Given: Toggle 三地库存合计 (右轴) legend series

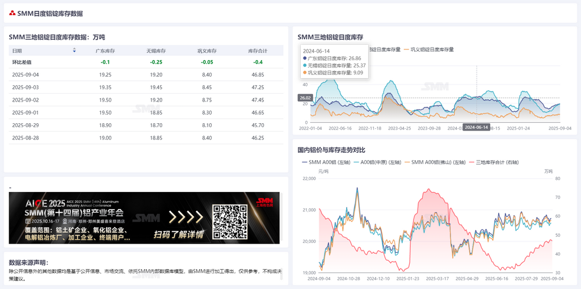Looking at the screenshot, I should click(494, 162).
